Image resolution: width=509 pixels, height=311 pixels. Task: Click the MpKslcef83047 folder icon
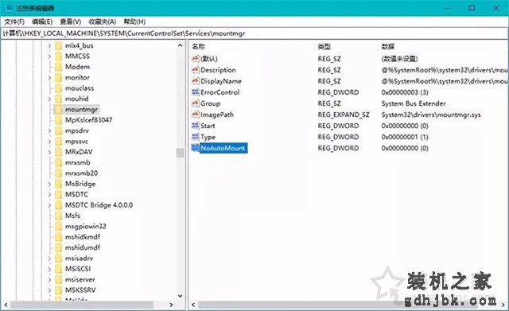tap(58, 120)
